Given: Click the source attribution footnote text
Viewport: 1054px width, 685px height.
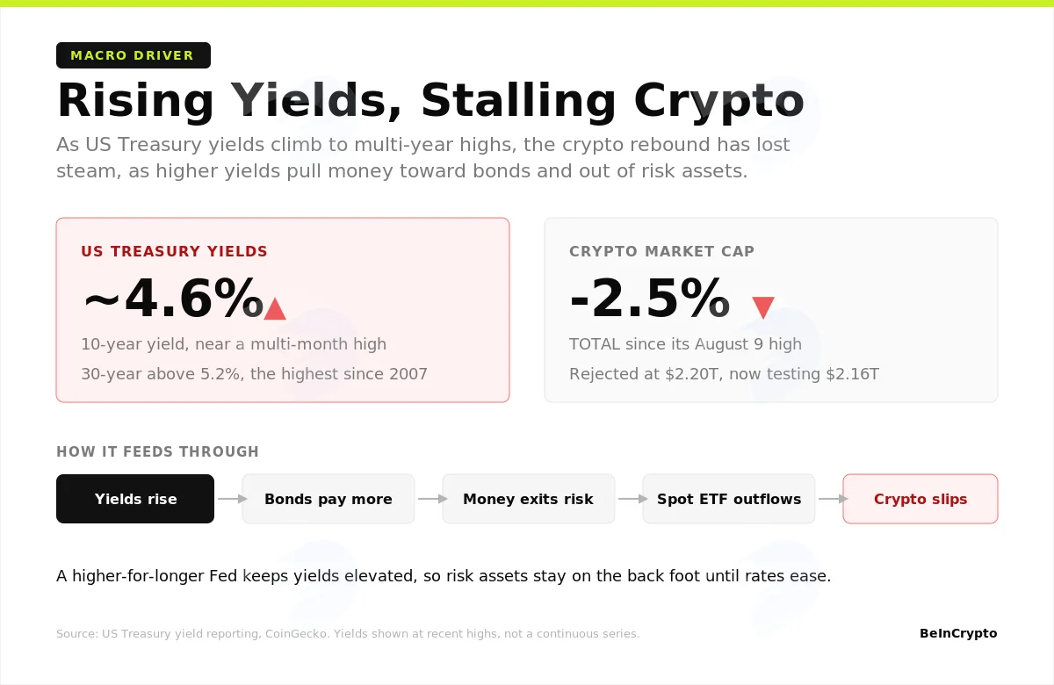Looking at the screenshot, I should click(x=348, y=634).
